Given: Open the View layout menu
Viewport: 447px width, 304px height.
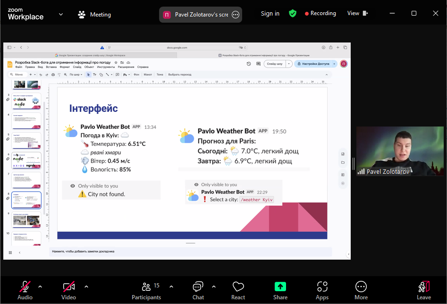Looking at the screenshot, I should click(357, 13).
